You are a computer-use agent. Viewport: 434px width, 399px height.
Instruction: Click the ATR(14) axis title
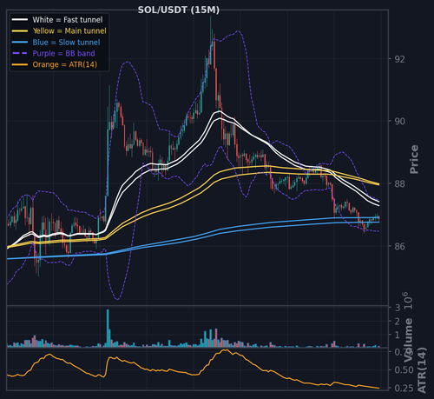(422, 370)
